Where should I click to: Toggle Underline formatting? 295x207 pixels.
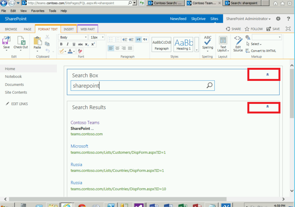[x=74, y=44]
